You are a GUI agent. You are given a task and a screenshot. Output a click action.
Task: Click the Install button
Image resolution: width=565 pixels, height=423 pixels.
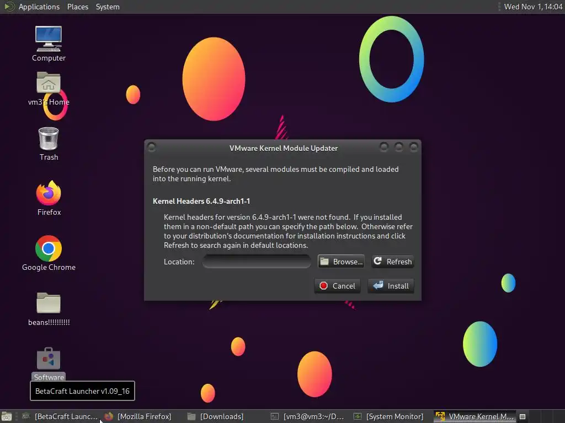coord(391,286)
